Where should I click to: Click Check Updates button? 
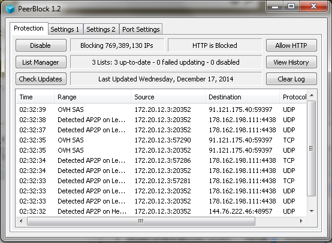tap(41, 79)
